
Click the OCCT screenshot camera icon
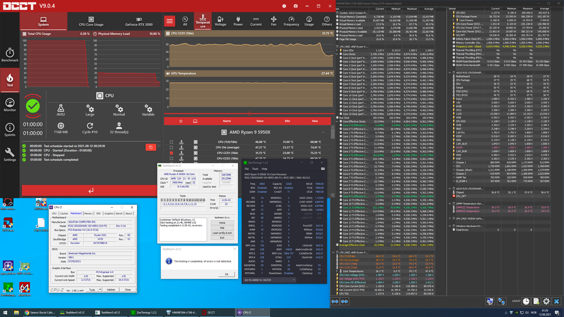296,6
